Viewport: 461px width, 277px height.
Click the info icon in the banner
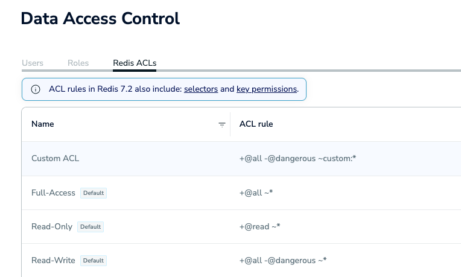coord(36,89)
